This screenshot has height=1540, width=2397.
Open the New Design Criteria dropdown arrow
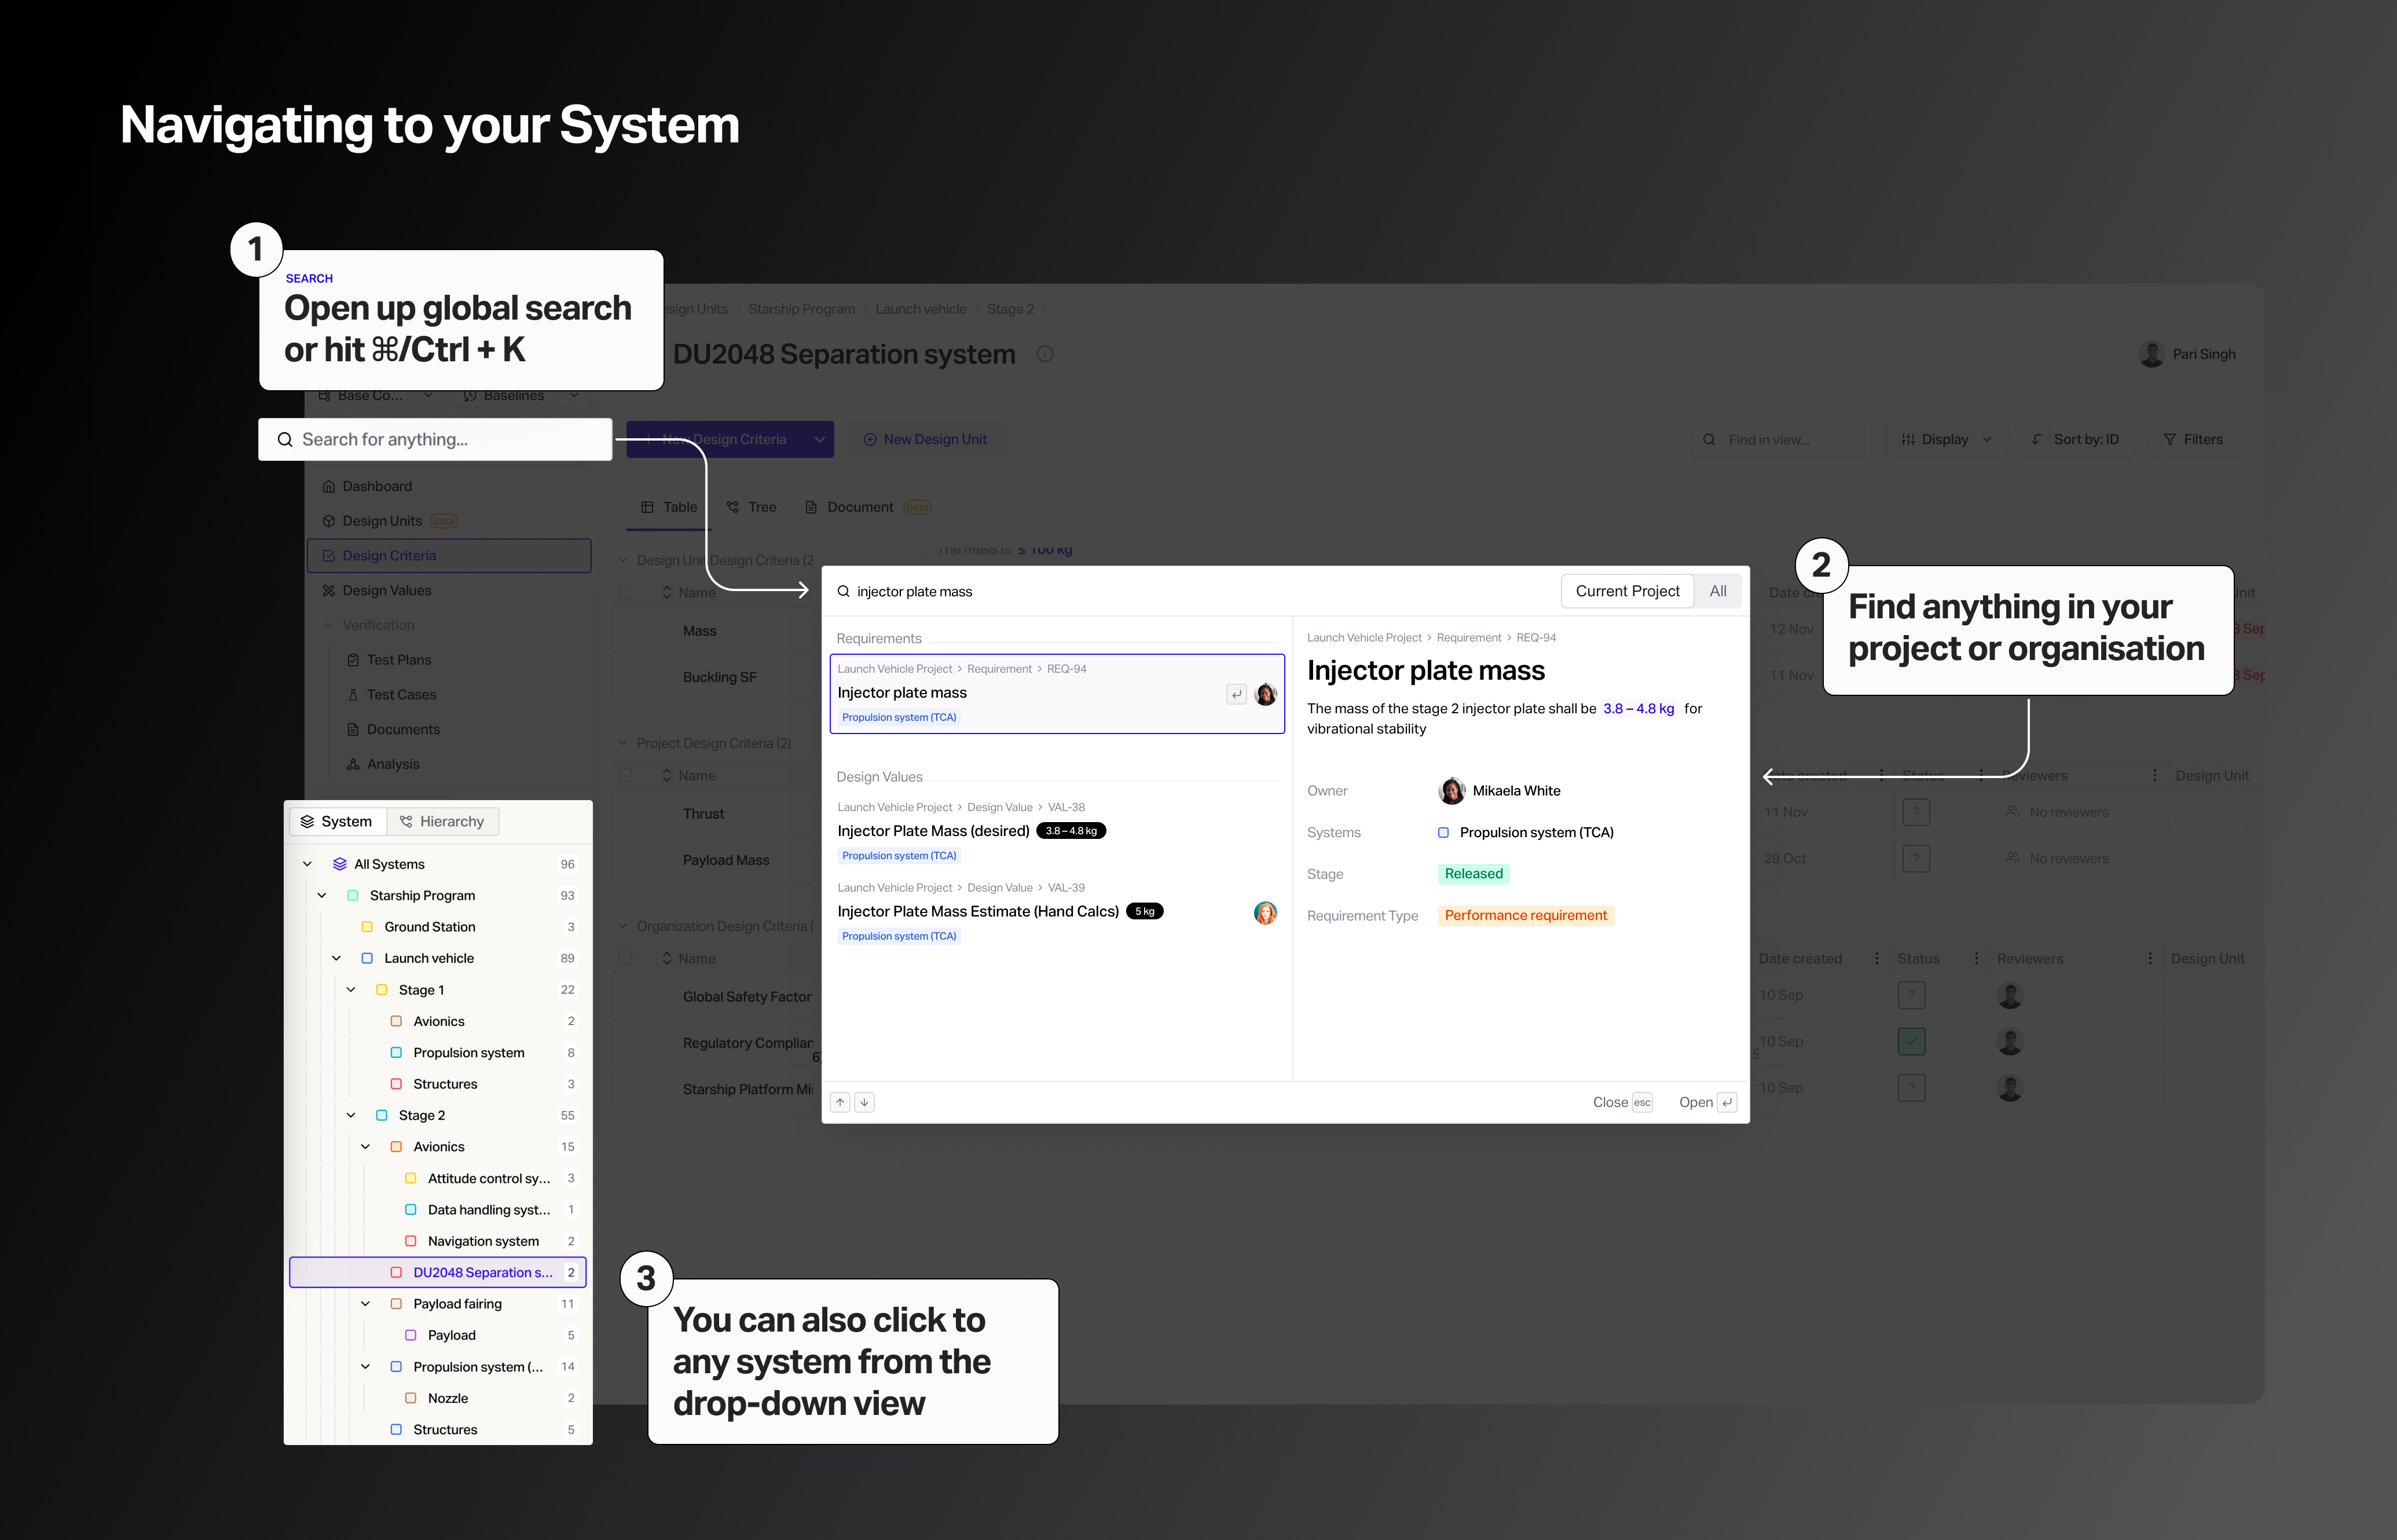coord(820,439)
